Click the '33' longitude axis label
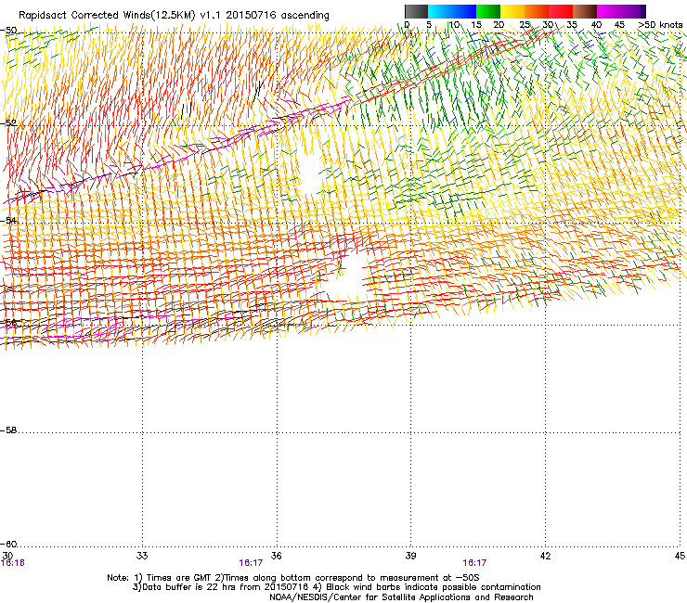The image size is (687, 603). pos(142,556)
